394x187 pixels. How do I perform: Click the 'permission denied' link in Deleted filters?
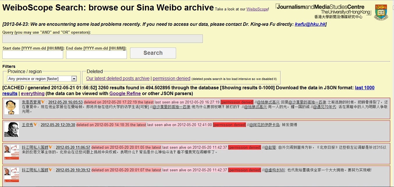pos(171,78)
